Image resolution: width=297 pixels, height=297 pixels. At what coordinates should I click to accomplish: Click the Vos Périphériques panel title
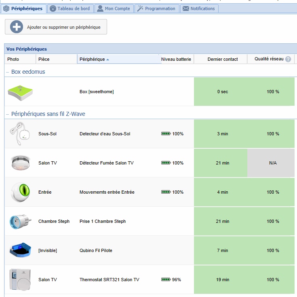tap(27, 49)
